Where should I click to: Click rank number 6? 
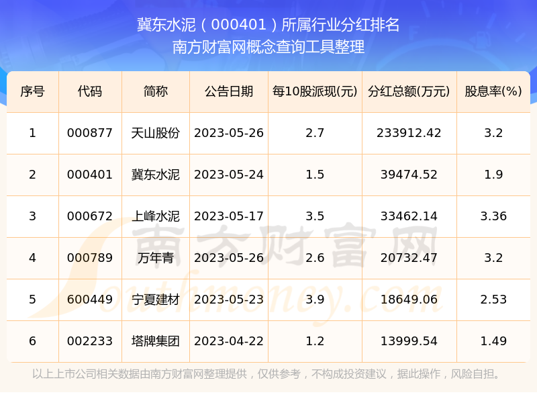pos(32,341)
